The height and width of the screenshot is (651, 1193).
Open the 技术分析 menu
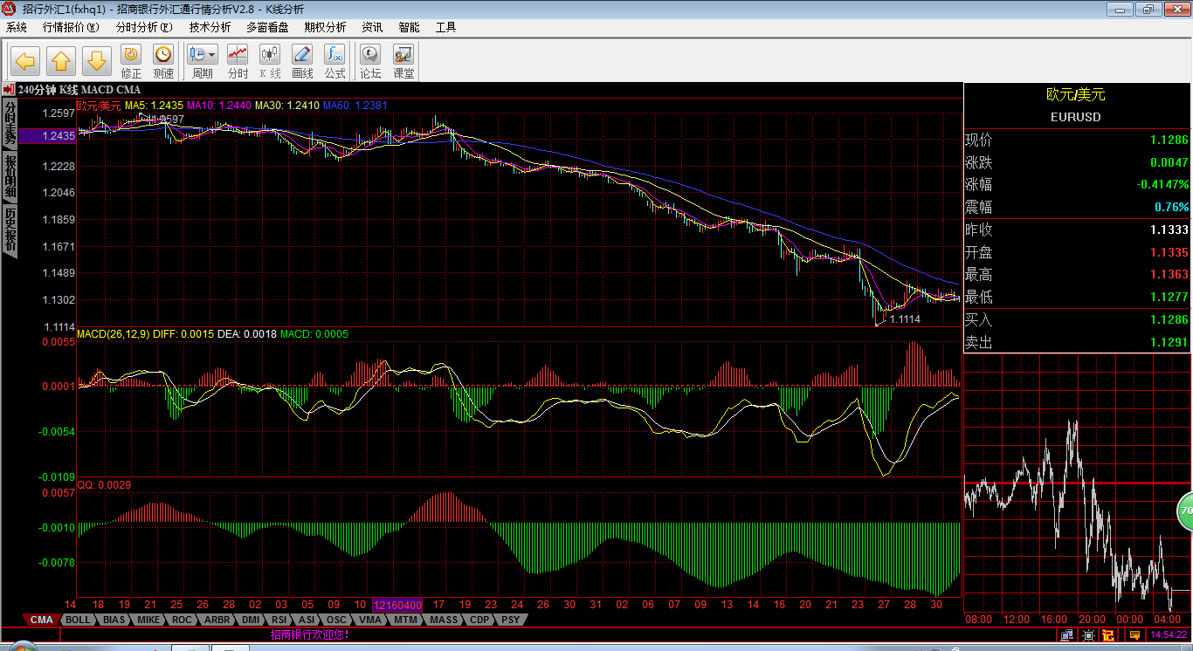[210, 27]
